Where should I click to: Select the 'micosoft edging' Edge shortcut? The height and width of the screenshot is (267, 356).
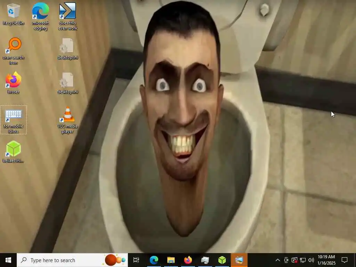[x=40, y=16]
